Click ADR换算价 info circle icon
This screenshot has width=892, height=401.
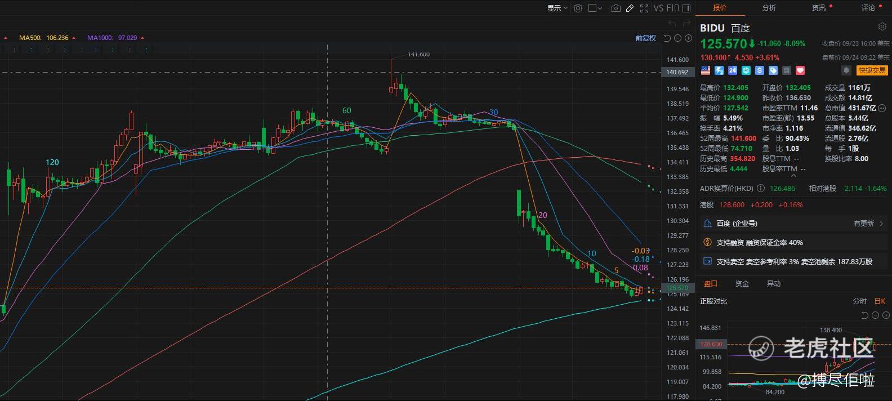tap(760, 189)
